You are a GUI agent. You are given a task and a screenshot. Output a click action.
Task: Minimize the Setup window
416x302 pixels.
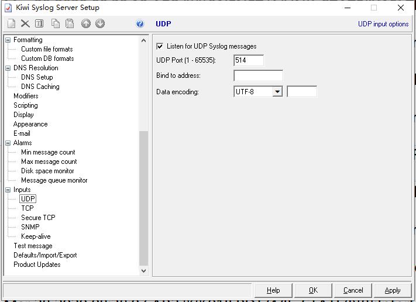pos(348,8)
